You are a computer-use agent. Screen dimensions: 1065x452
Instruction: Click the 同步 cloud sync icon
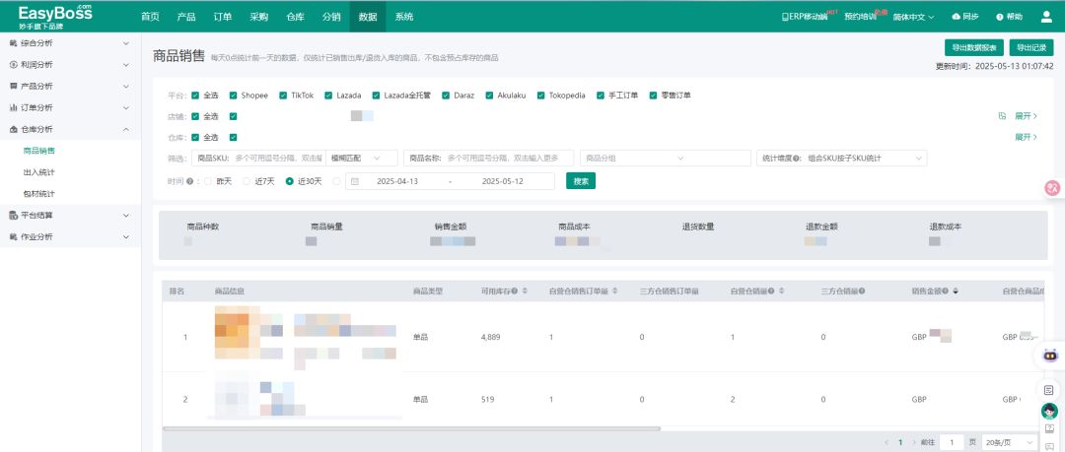click(957, 17)
